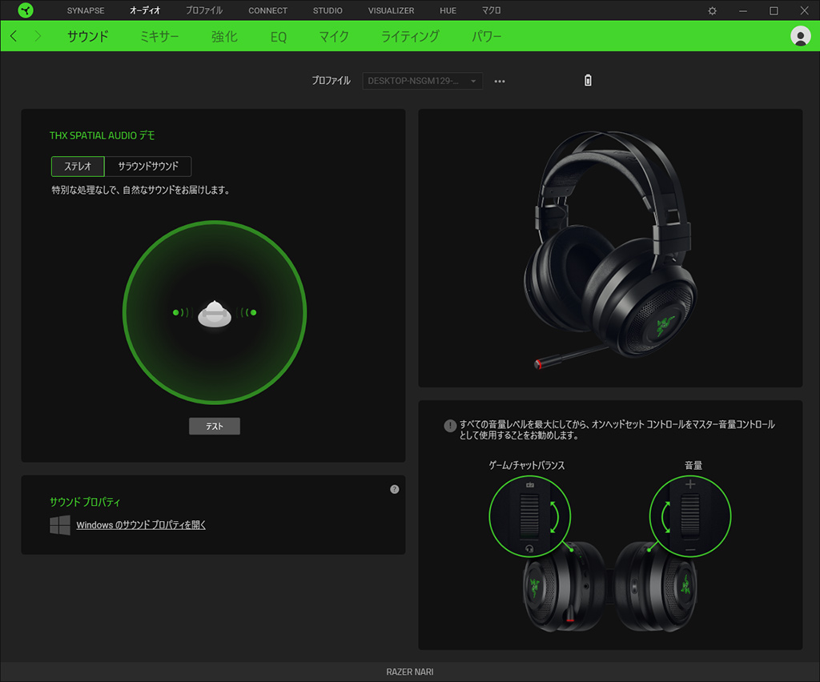The width and height of the screenshot is (820, 682).
Task: Go forward with the right arrow
Action: pos(38,36)
